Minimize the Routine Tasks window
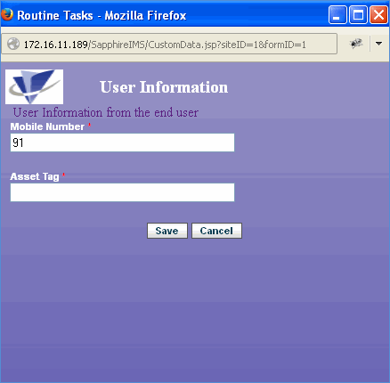This screenshot has height=383, width=390. click(x=337, y=15)
